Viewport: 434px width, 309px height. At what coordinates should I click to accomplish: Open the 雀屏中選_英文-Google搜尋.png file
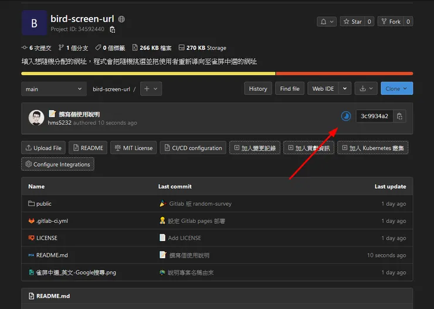click(x=76, y=273)
